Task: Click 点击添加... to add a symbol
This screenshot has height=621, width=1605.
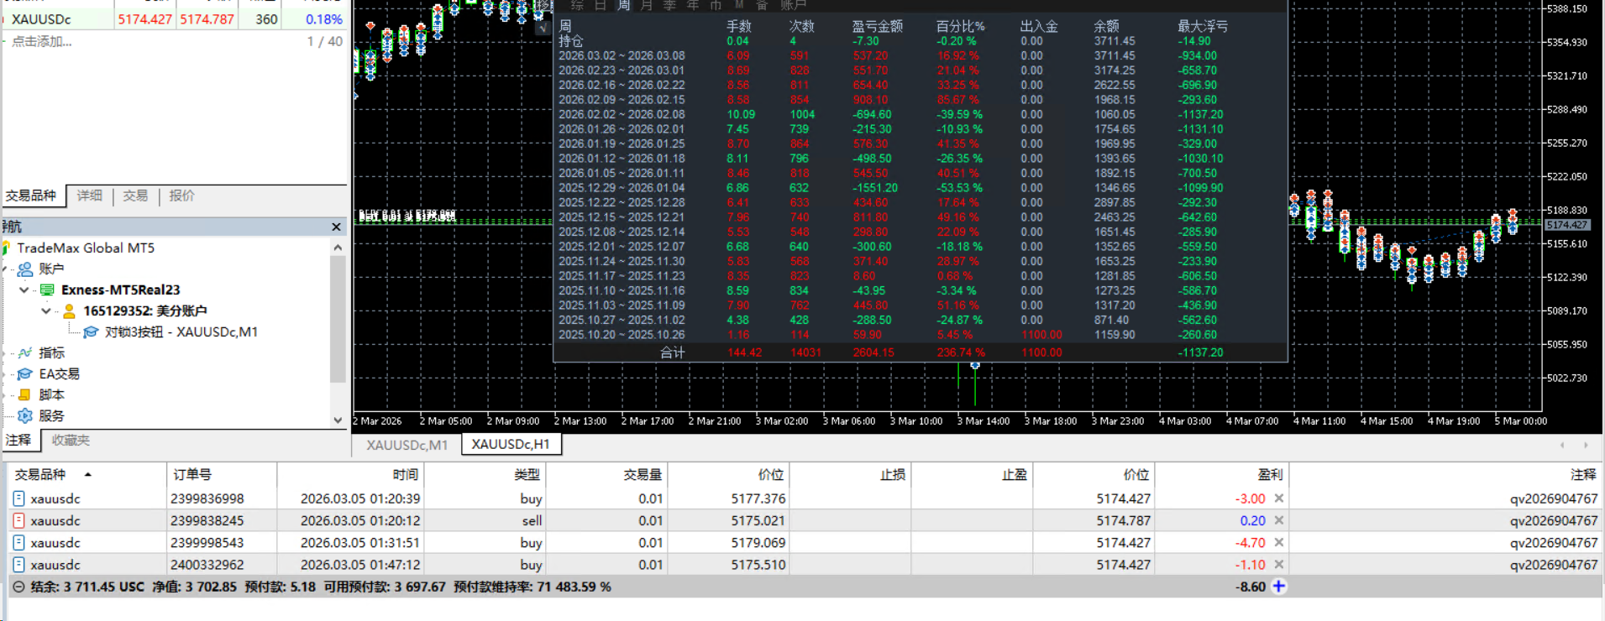Action: (42, 41)
